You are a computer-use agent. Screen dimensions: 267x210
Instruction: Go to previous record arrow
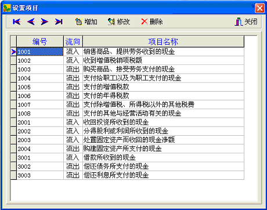coord(31,21)
